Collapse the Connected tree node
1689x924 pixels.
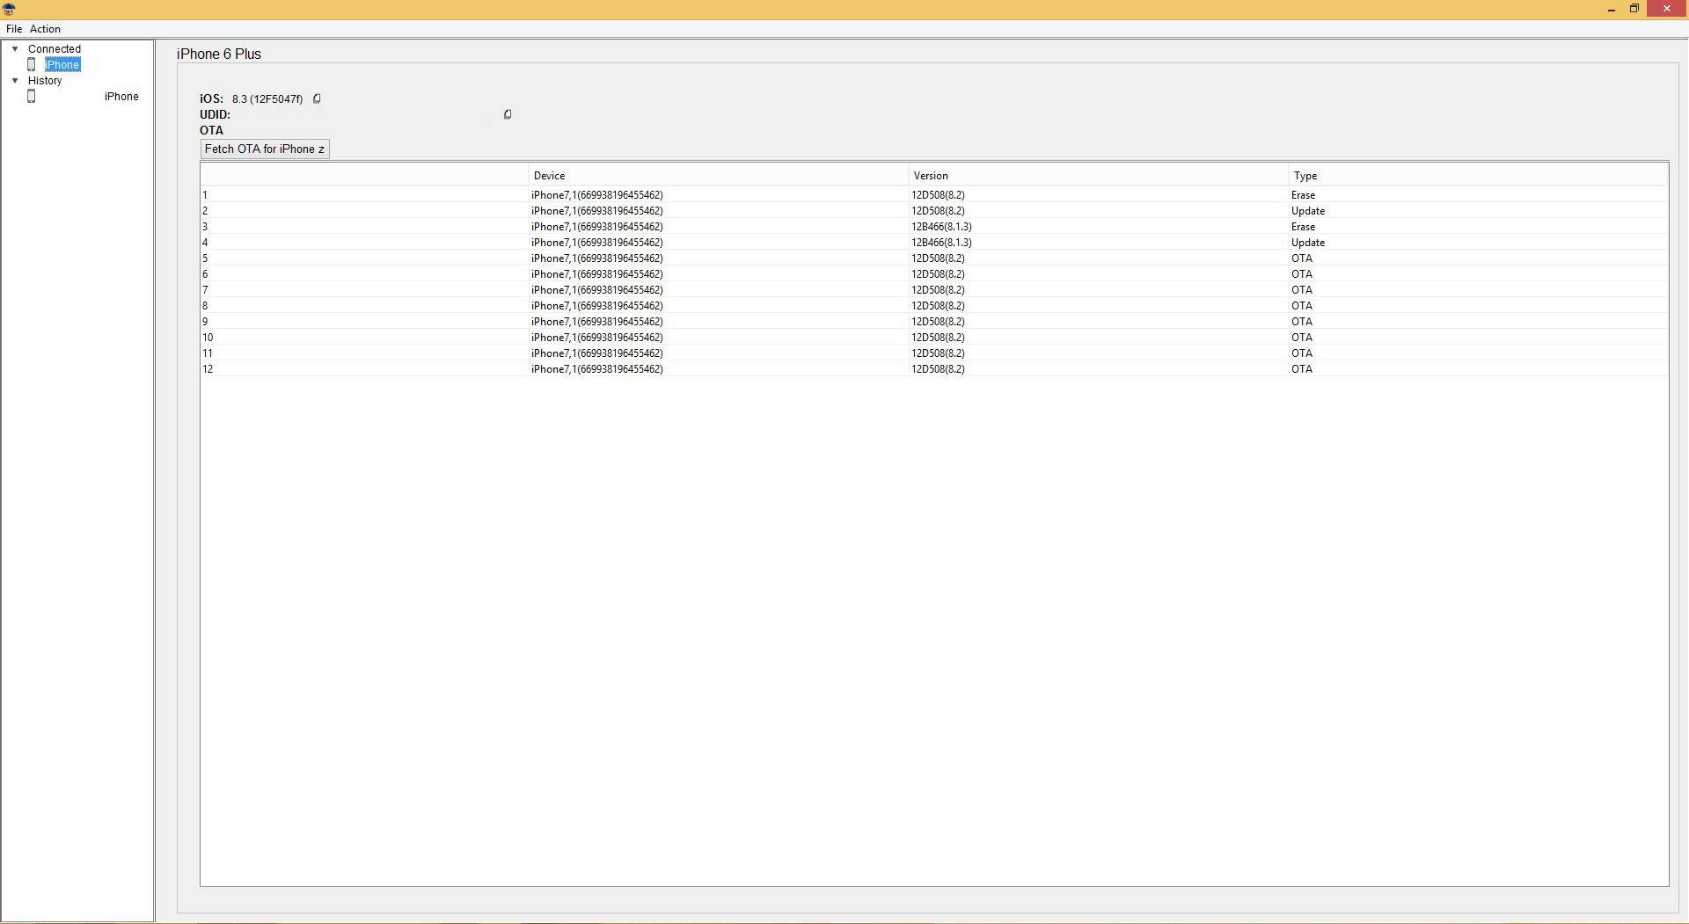click(15, 48)
